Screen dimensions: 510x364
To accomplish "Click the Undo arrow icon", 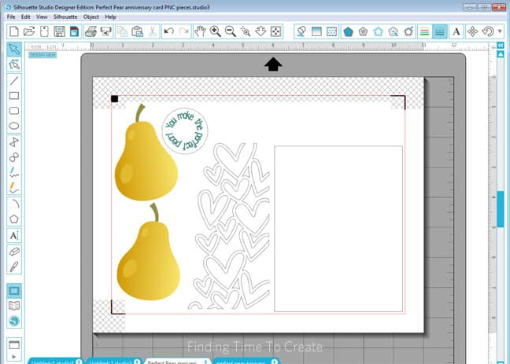I will 168,31.
